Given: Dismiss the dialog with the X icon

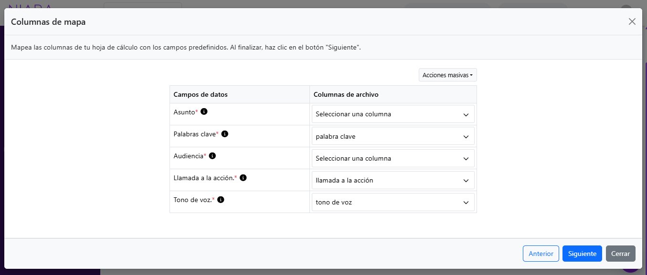Looking at the screenshot, I should tap(632, 21).
